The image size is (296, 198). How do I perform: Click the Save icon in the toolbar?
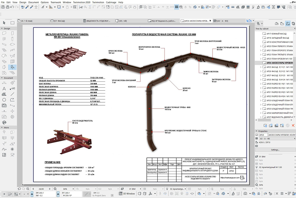pyautogui.click(x=3, y=7)
